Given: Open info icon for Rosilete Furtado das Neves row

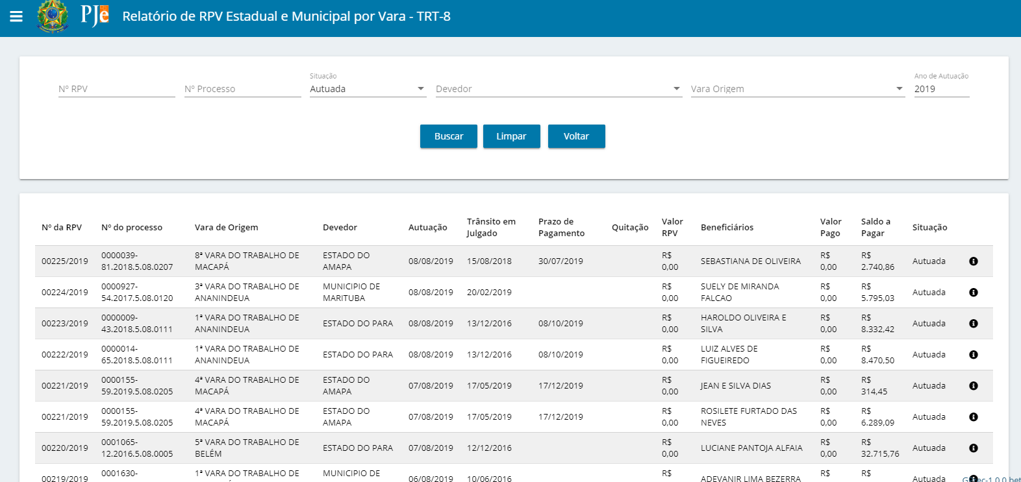Looking at the screenshot, I should [x=974, y=417].
